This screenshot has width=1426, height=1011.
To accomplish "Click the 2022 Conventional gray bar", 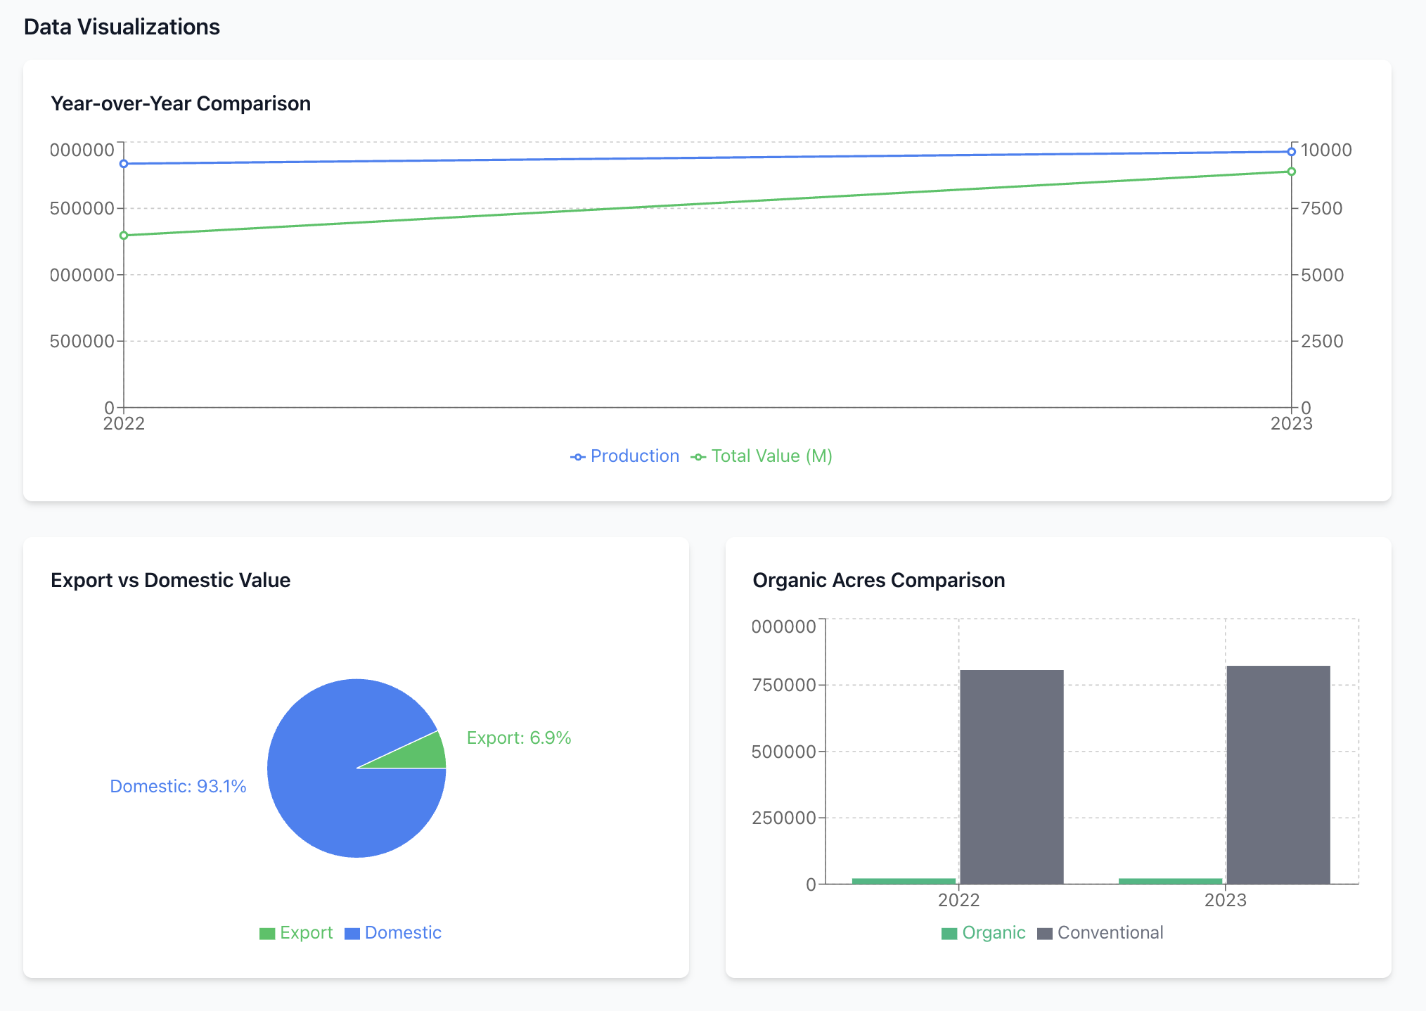I will pos(1011,777).
